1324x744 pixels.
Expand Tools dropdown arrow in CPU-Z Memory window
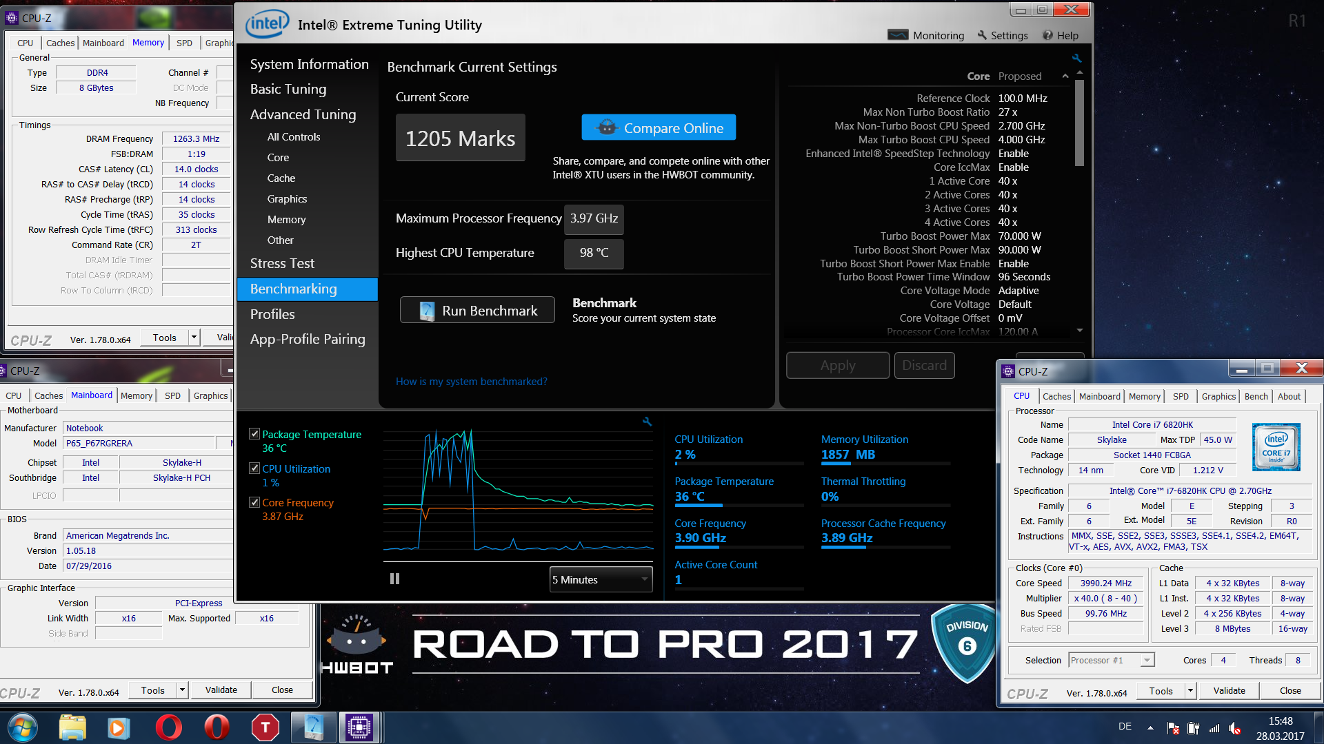(194, 338)
